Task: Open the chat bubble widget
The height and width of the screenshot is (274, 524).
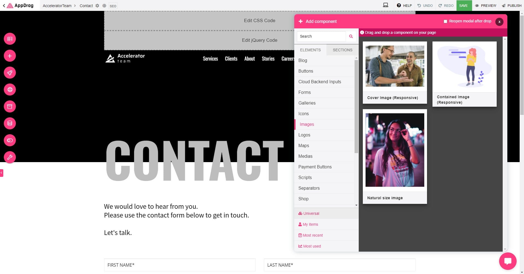Action: pos(508,261)
